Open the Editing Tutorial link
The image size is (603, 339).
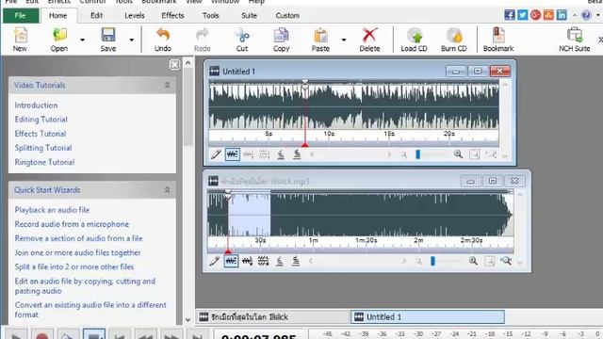[41, 120]
